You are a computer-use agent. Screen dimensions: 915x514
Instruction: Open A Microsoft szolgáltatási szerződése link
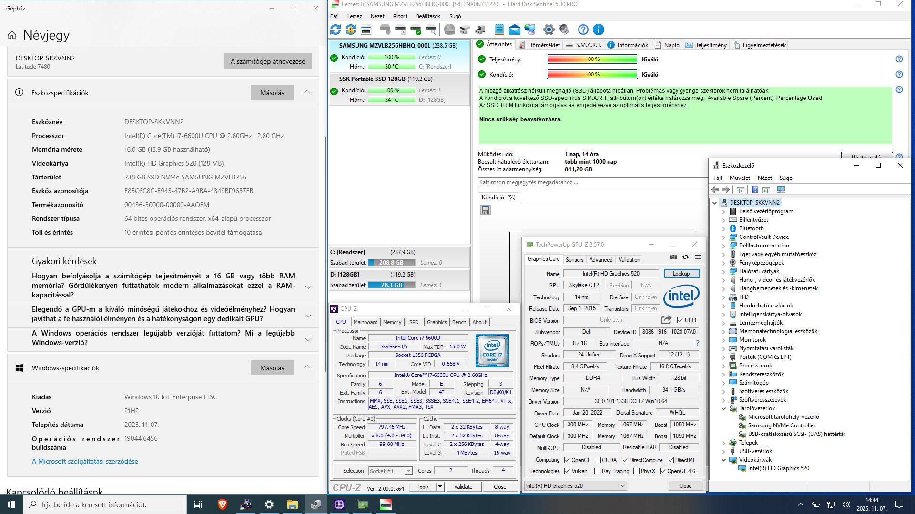(x=85, y=461)
